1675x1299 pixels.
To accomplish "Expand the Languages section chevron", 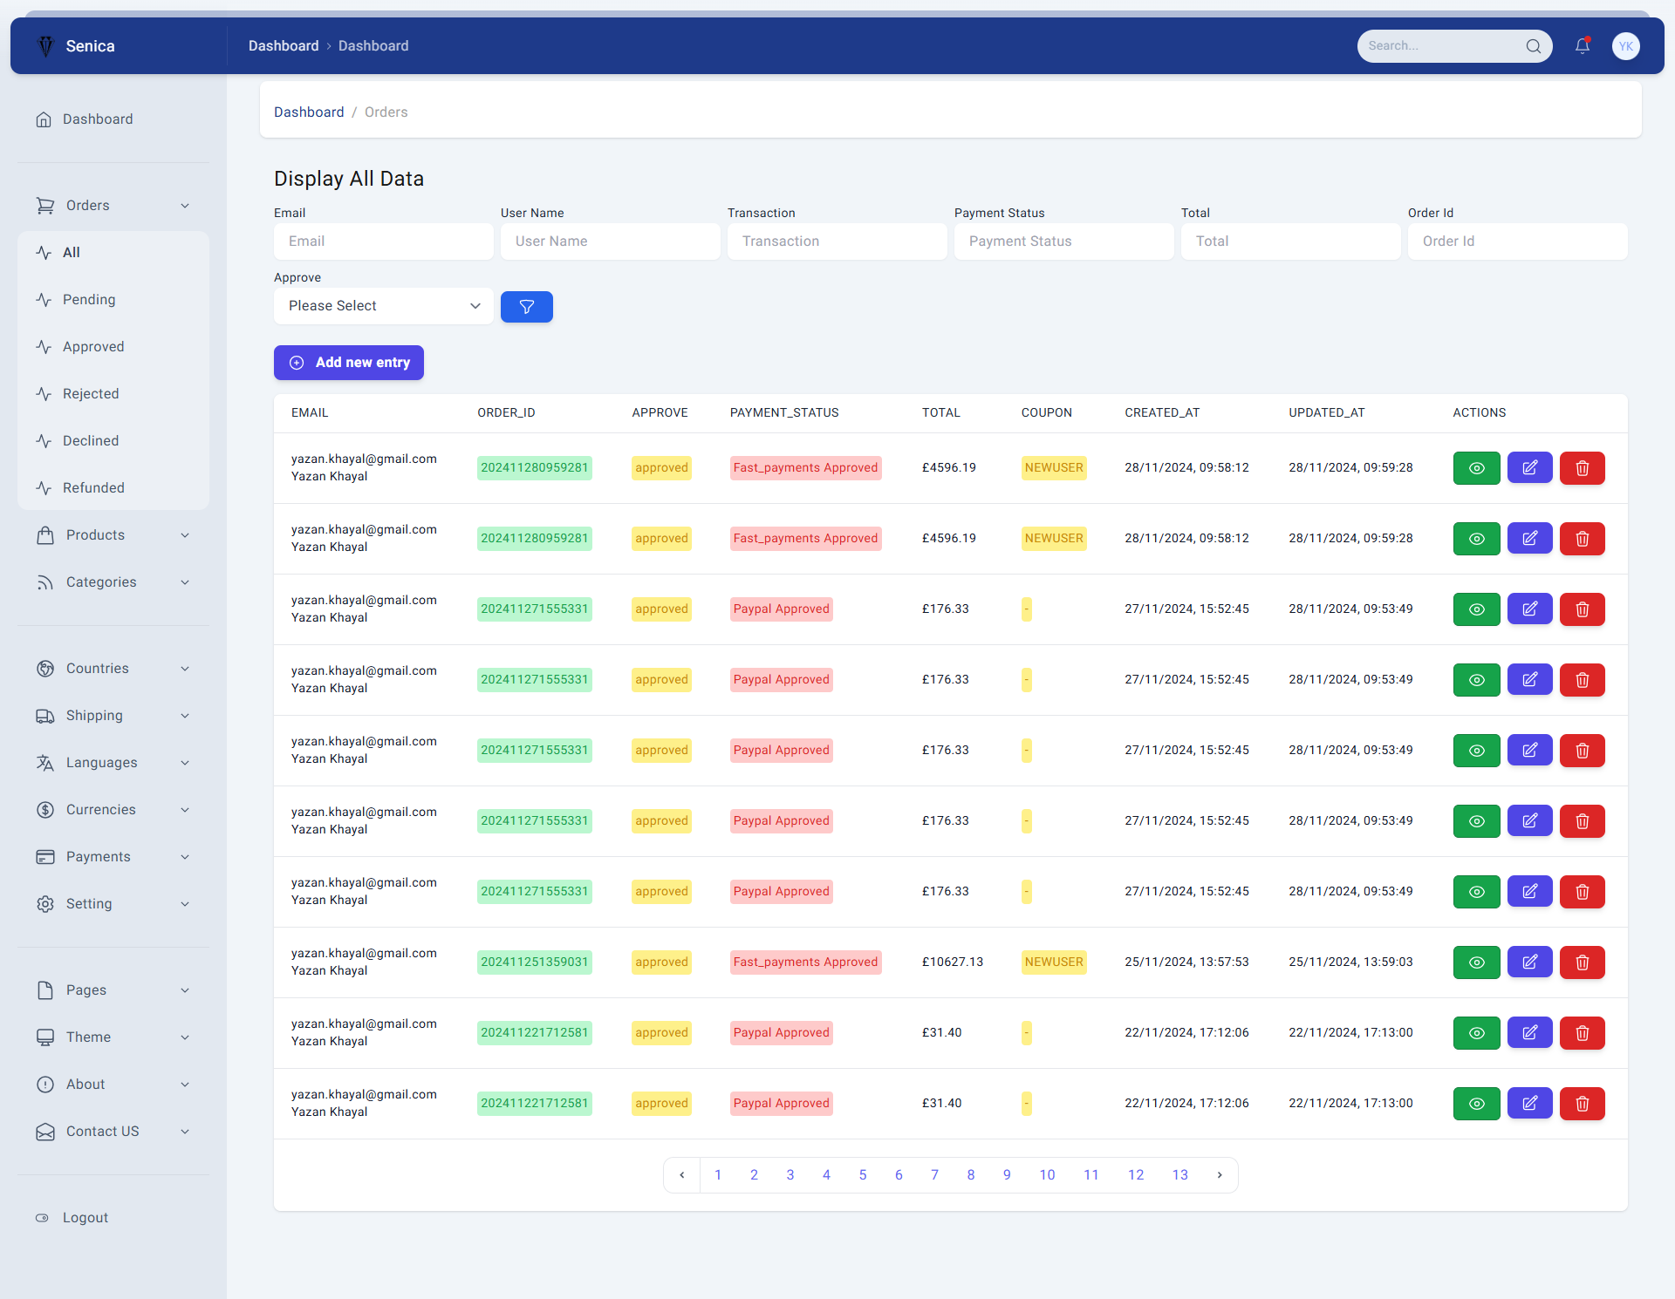I will click(185, 763).
